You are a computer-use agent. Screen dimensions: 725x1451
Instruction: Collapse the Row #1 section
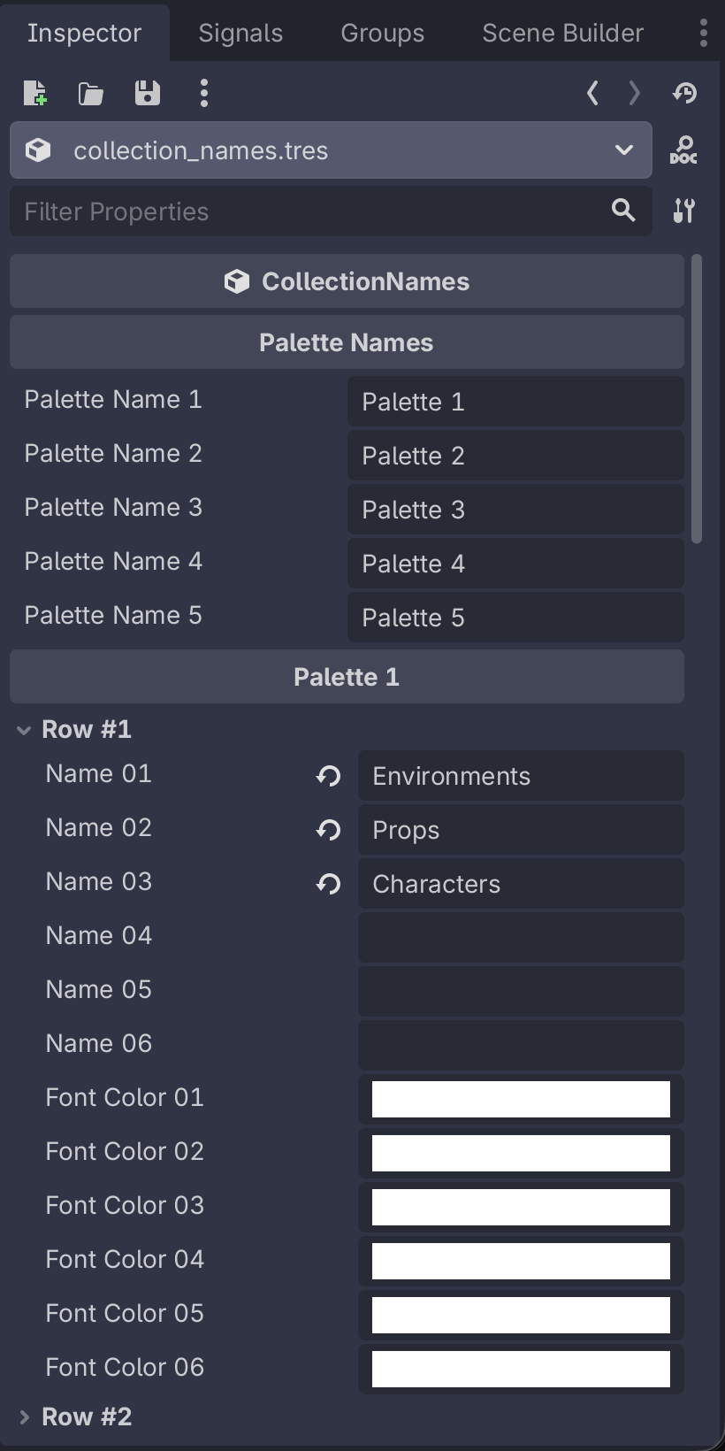pyautogui.click(x=22, y=729)
